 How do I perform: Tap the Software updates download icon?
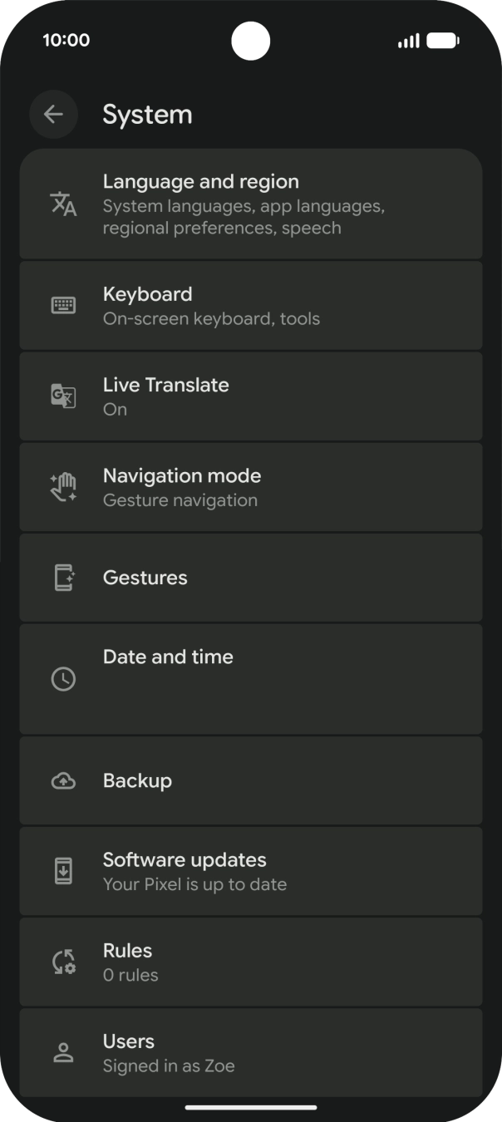(63, 871)
